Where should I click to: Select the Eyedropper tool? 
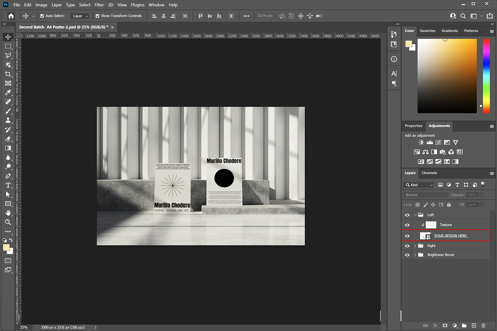click(8, 92)
